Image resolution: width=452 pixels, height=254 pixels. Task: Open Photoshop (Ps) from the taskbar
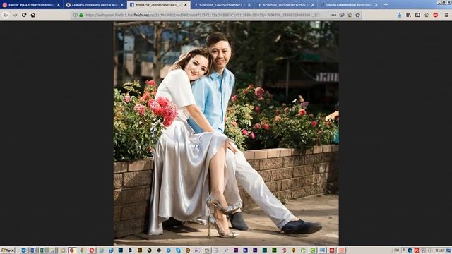point(121,250)
